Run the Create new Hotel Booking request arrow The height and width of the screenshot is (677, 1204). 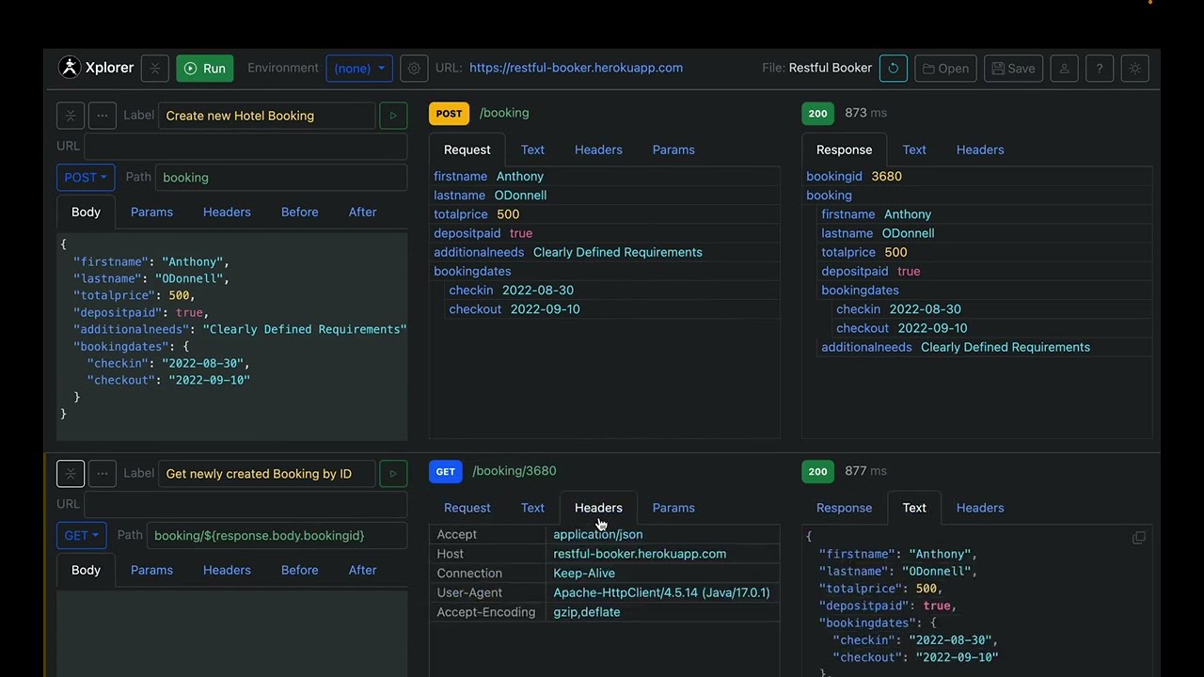point(392,115)
